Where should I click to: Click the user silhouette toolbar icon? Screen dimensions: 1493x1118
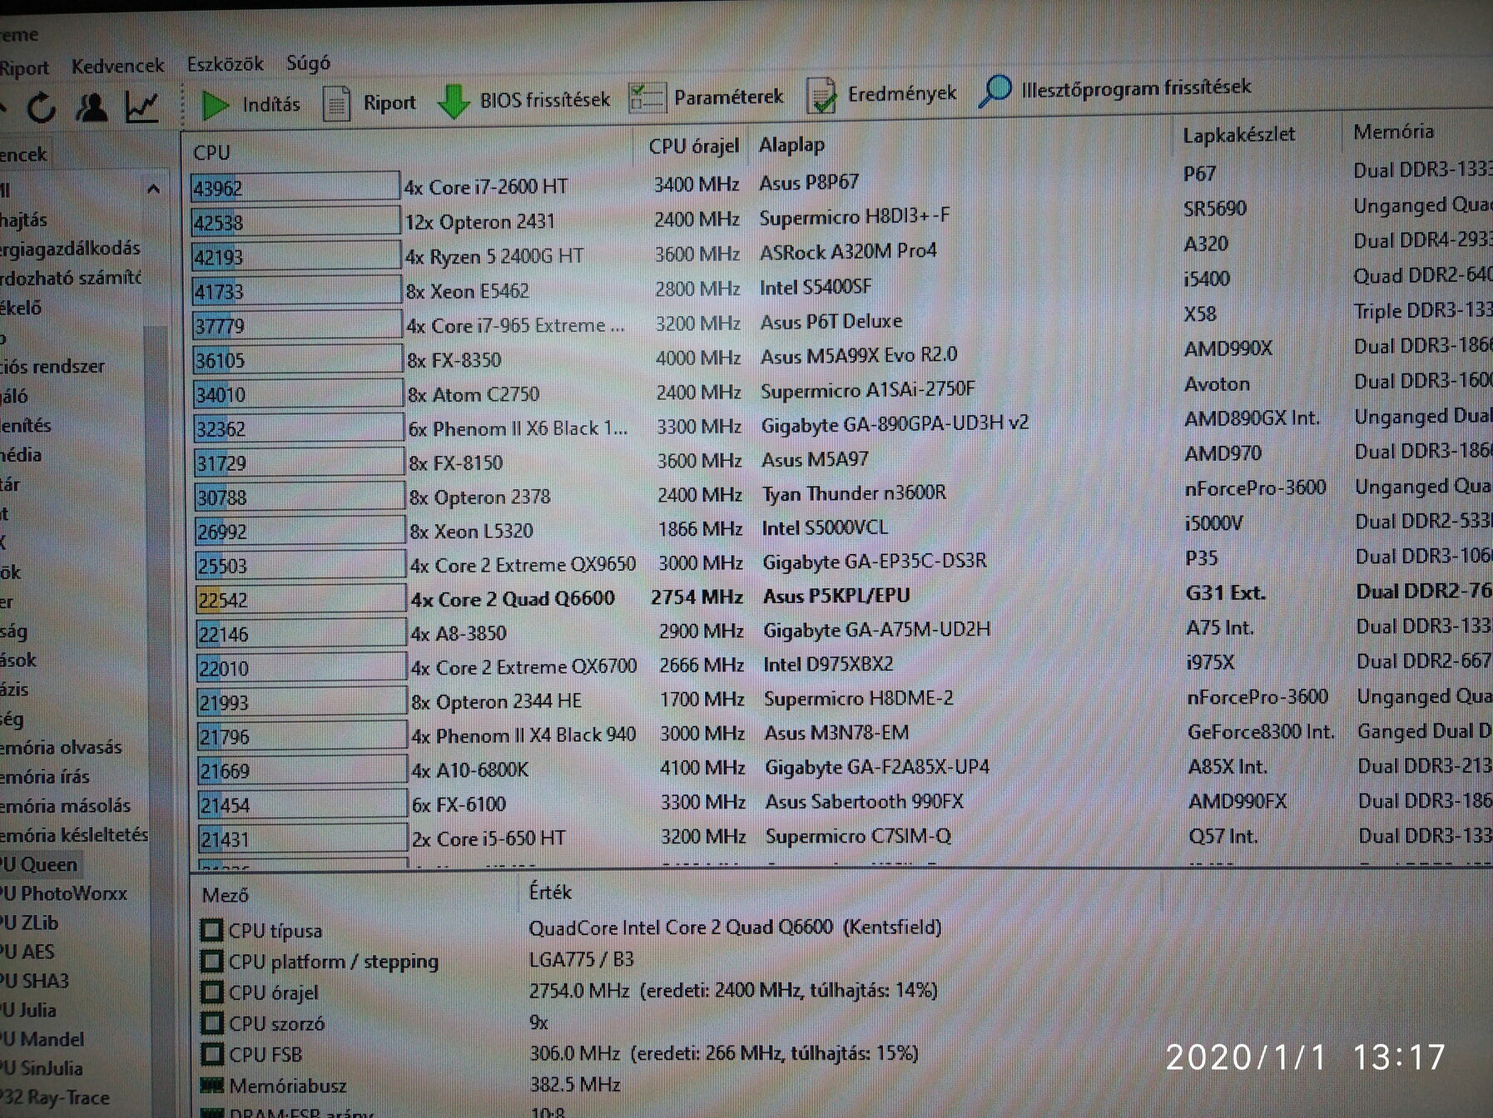click(x=92, y=107)
